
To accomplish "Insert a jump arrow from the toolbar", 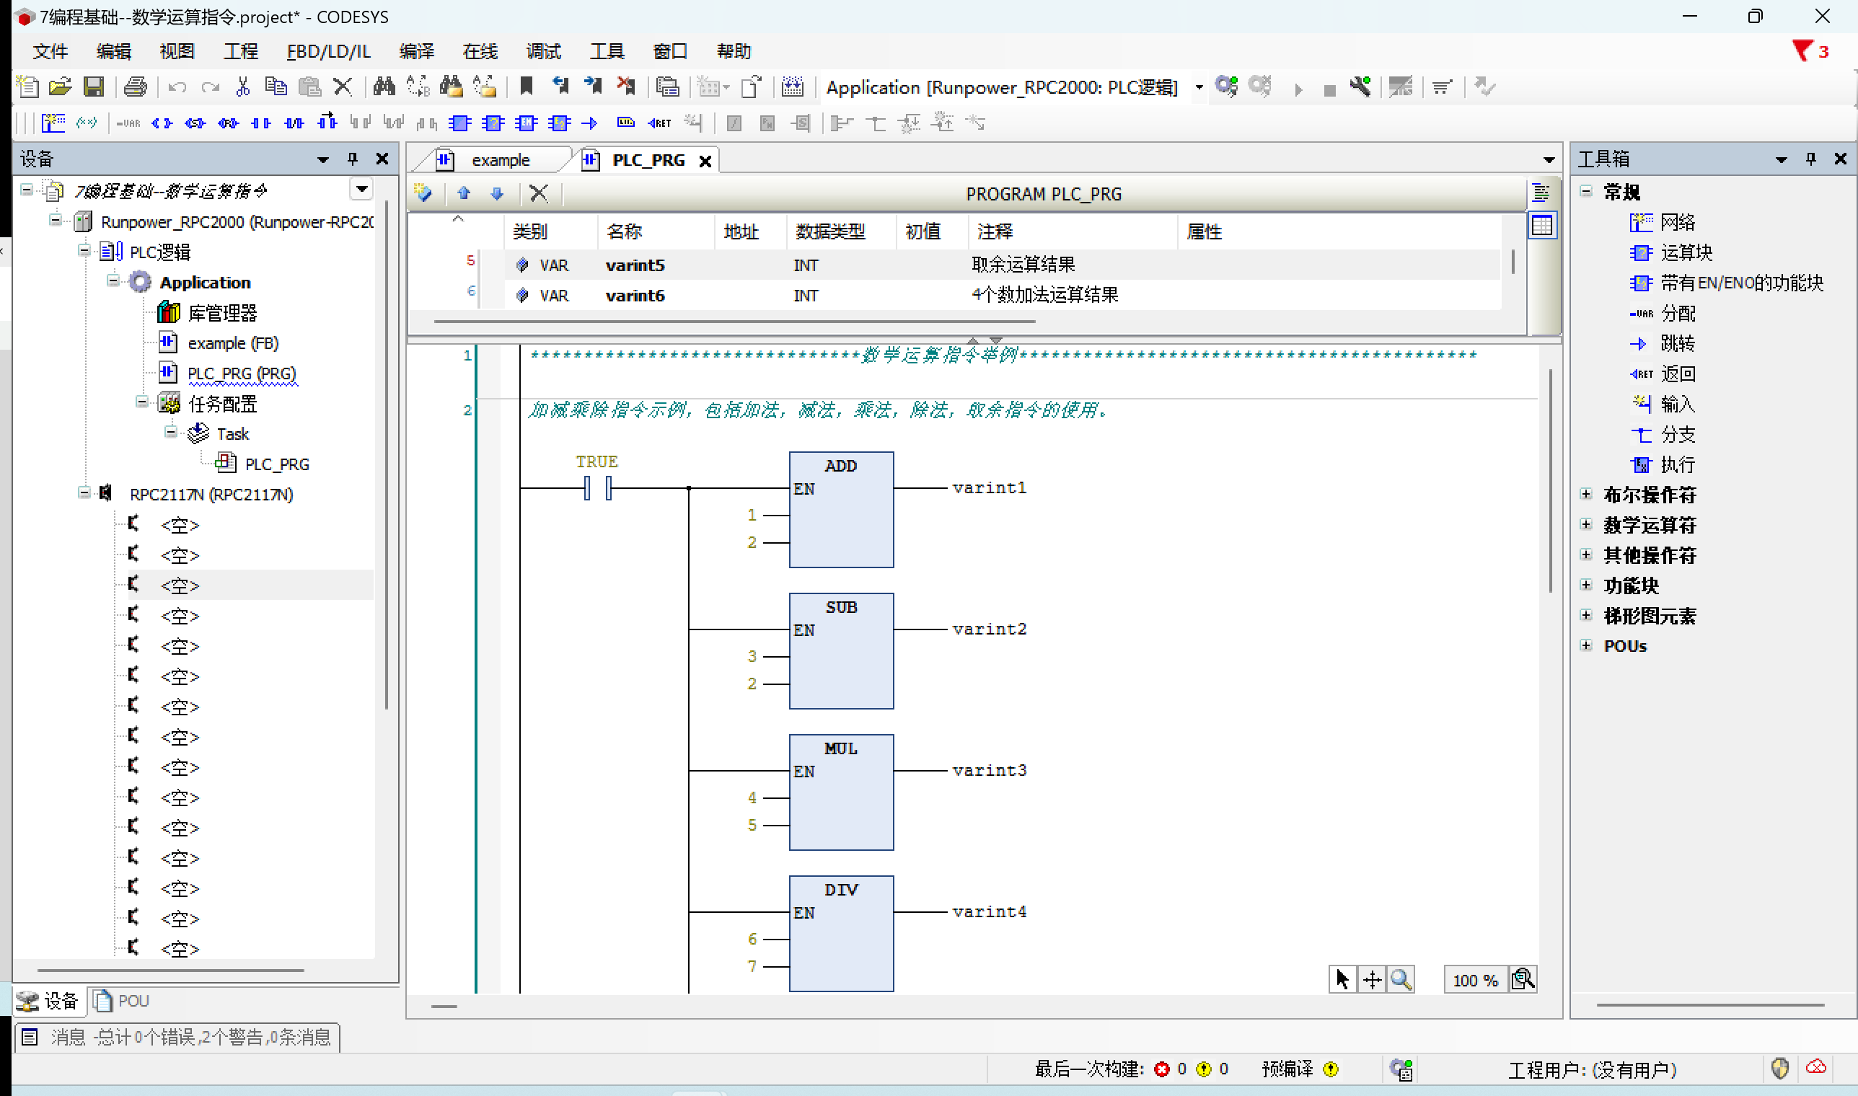I will (589, 123).
